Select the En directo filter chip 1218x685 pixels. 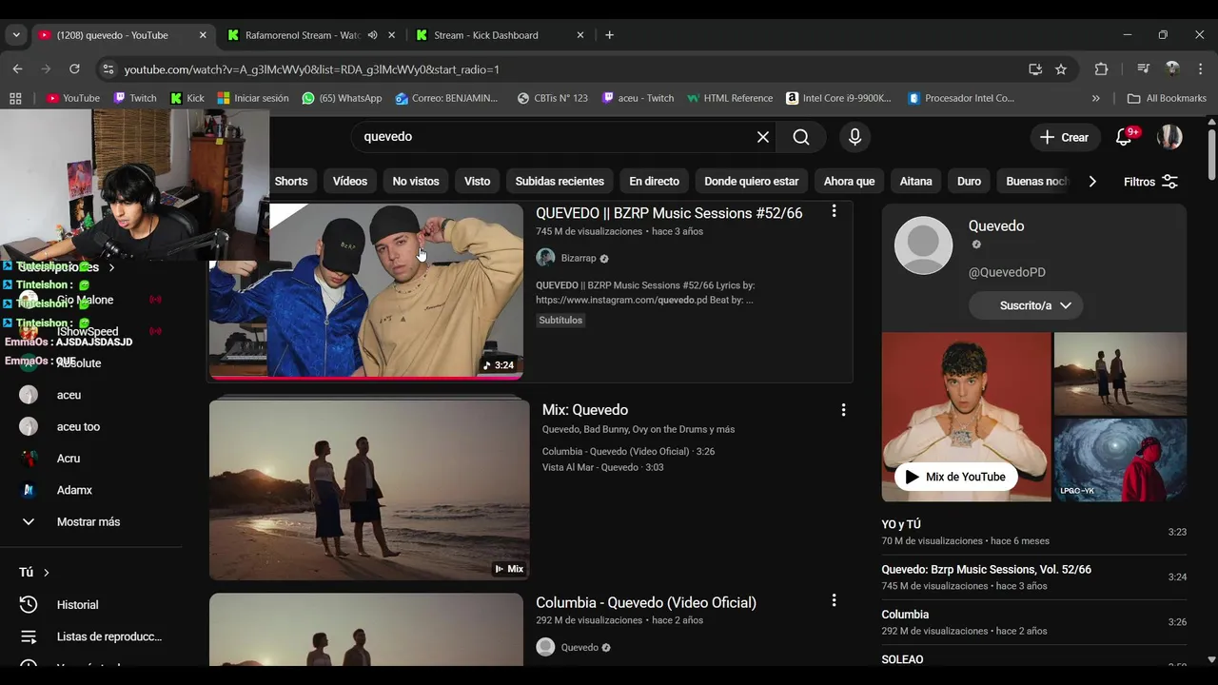click(654, 182)
